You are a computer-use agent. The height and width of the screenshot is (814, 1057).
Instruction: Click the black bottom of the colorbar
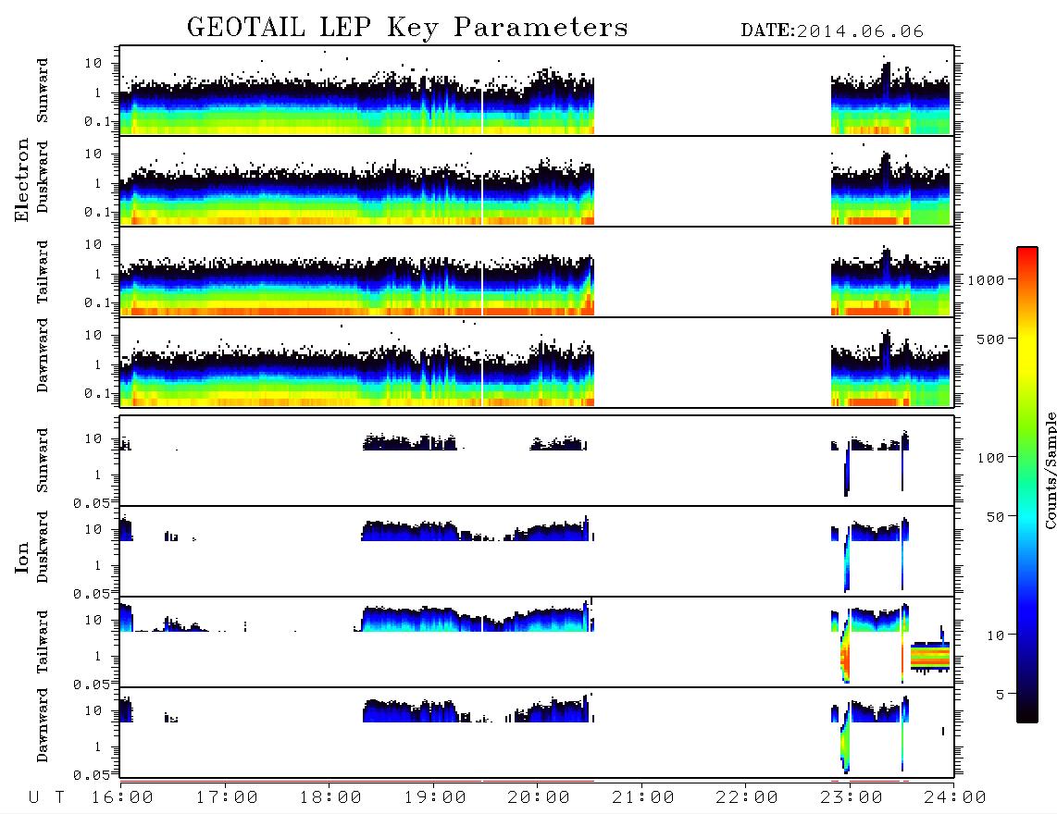coord(1026,716)
